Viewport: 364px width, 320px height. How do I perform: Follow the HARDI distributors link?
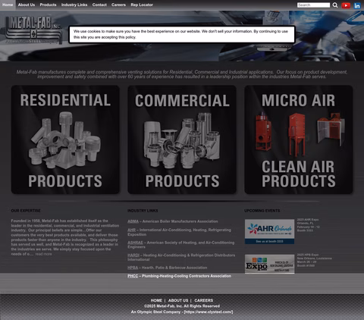(x=133, y=256)
